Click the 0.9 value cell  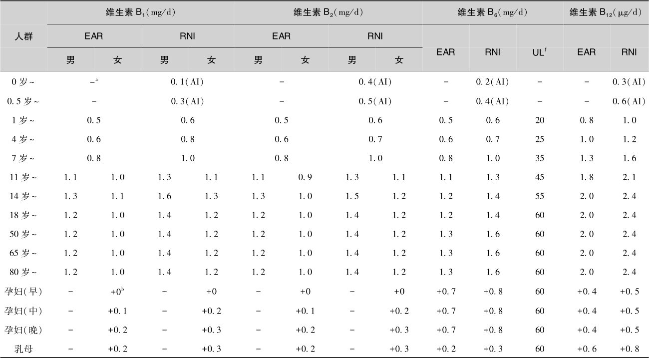(305, 177)
